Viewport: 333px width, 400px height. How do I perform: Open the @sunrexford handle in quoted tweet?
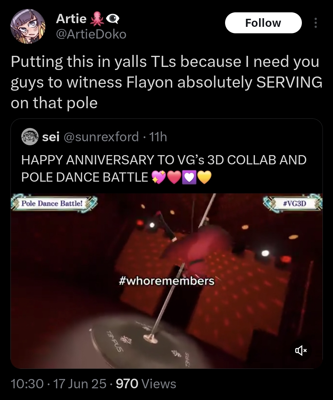coord(101,137)
